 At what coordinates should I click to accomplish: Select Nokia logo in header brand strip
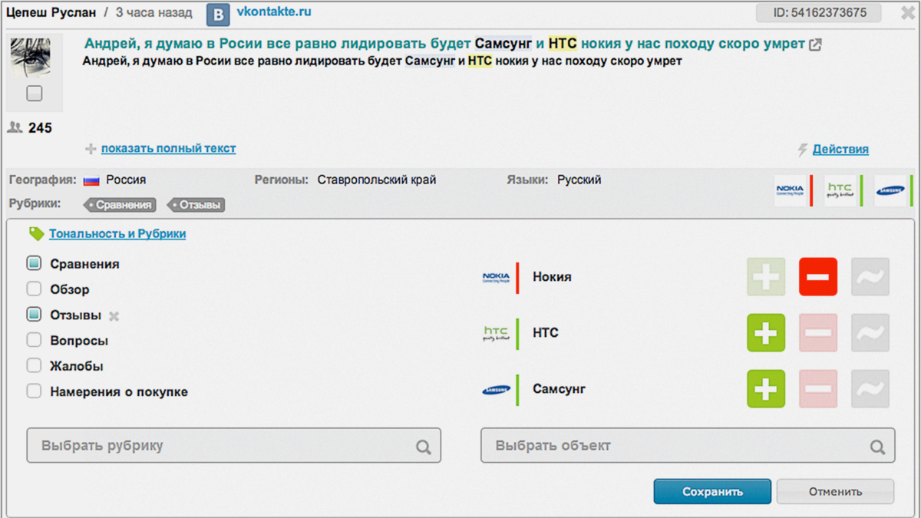[790, 190]
